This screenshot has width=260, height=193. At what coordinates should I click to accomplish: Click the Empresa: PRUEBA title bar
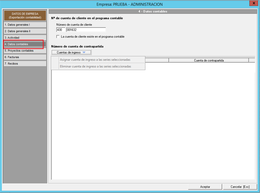[129, 4]
